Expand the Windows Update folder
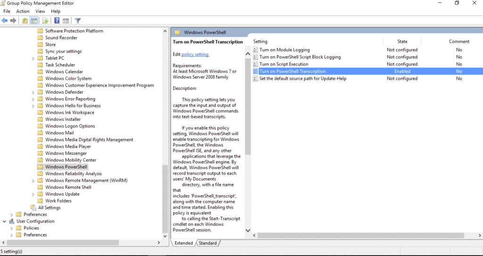483x256 pixels. [33, 194]
